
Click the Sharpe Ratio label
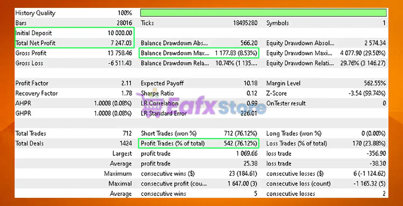tap(157, 94)
